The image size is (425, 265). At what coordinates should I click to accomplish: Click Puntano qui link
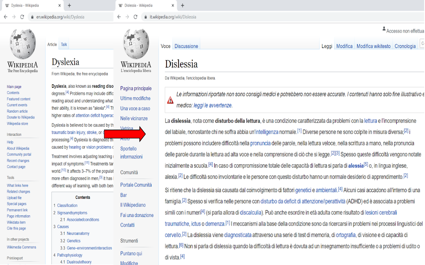[131, 253]
